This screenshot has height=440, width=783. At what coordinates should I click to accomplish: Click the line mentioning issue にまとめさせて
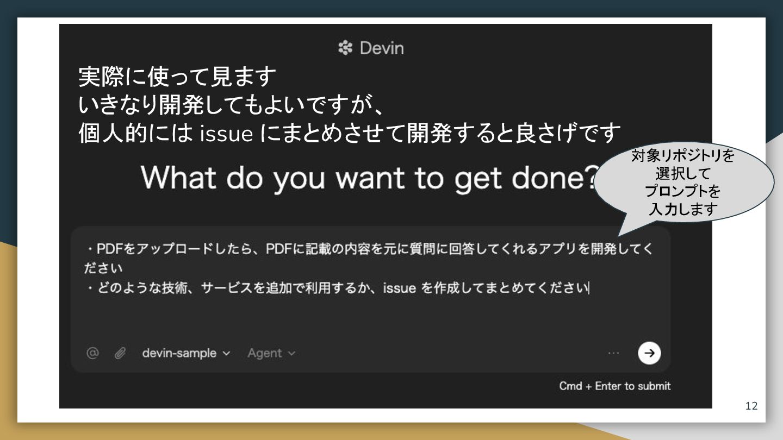[x=349, y=132]
